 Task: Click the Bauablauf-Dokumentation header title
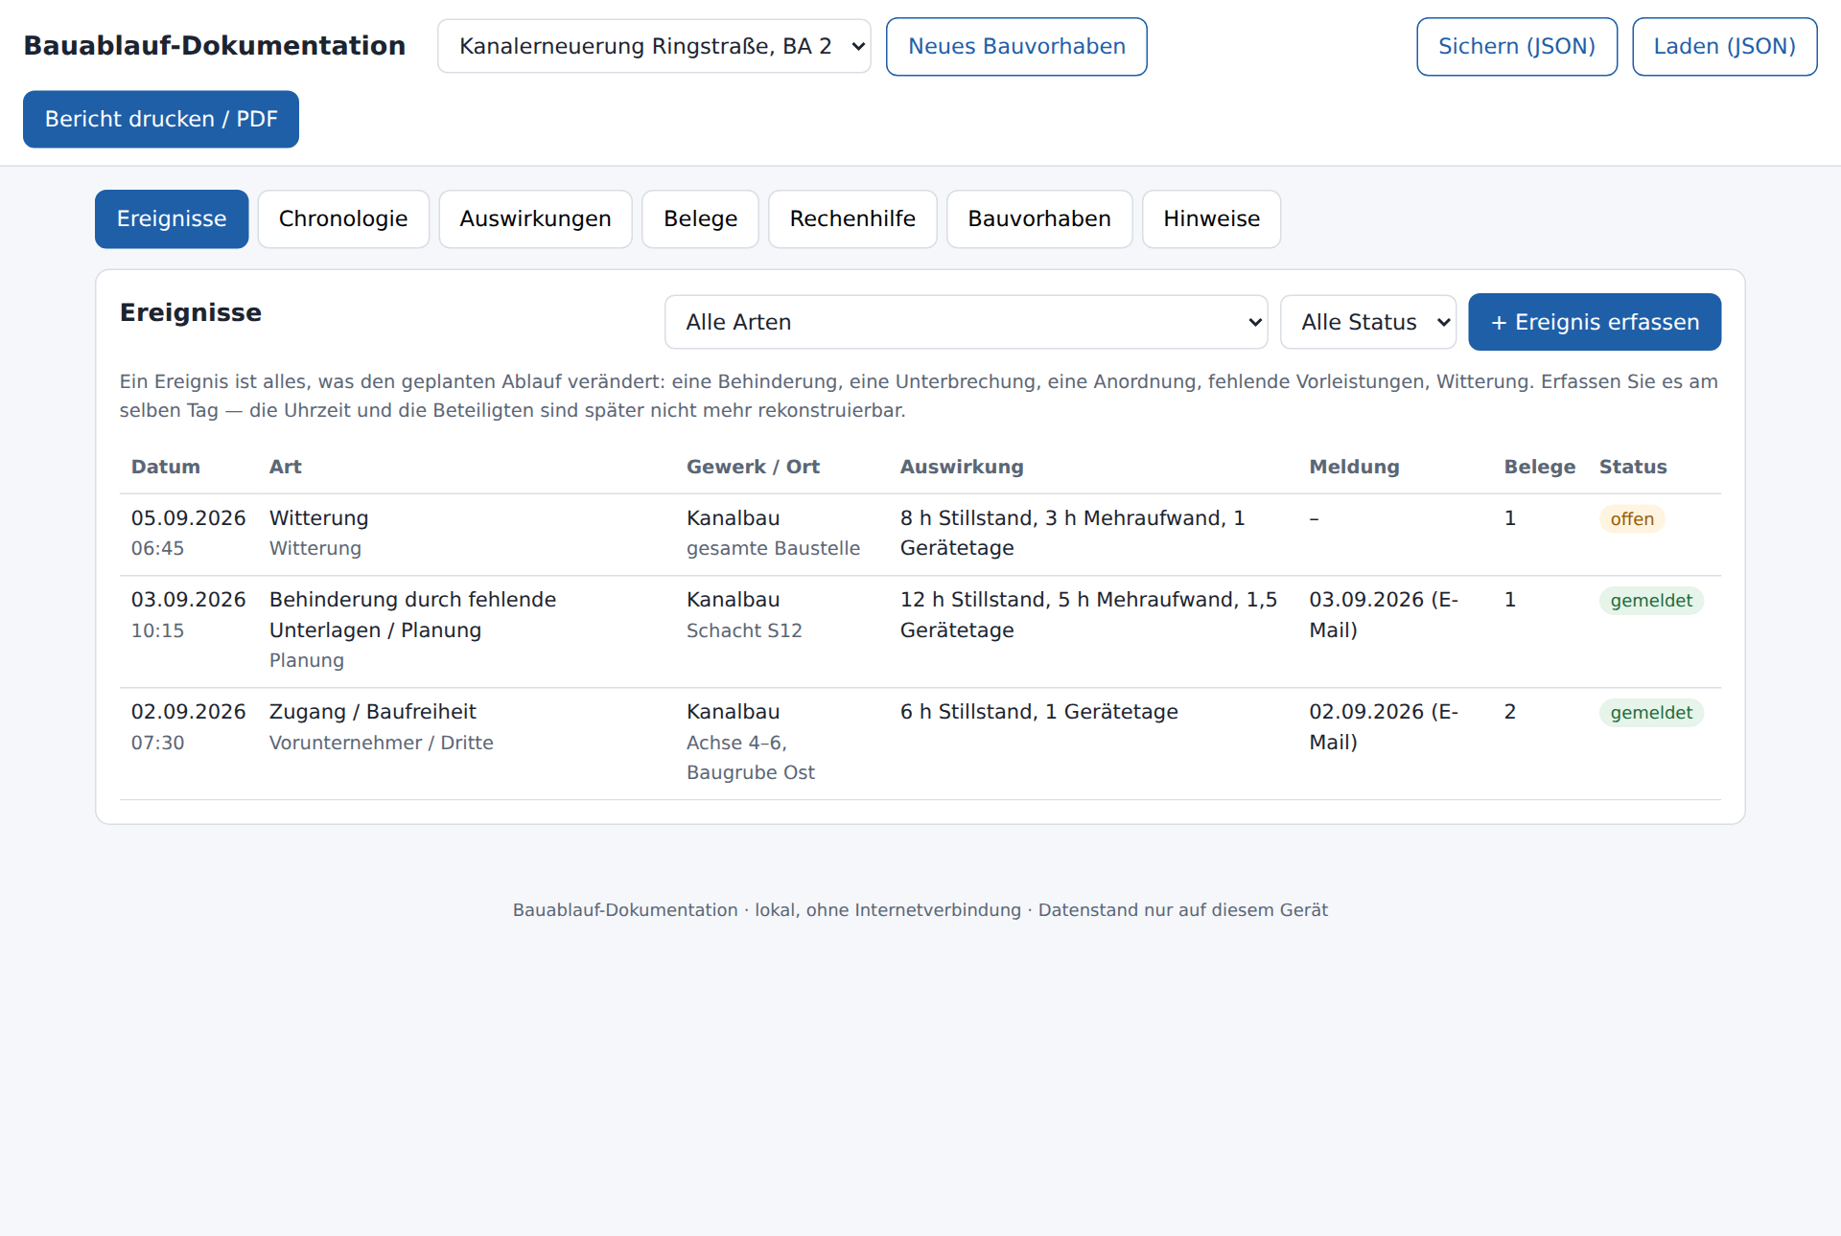(215, 46)
